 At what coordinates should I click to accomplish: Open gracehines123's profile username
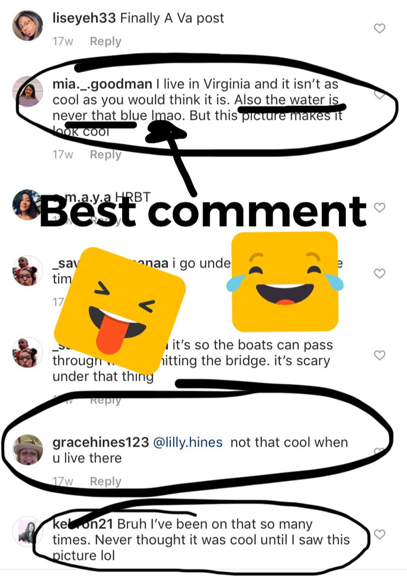point(101,442)
